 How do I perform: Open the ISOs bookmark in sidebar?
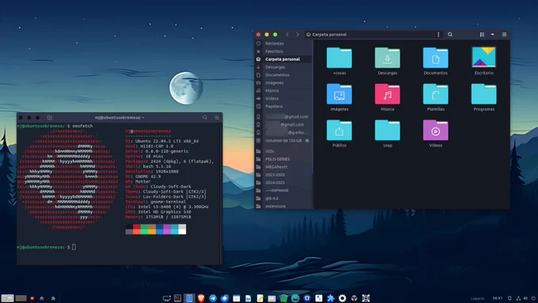point(269,151)
